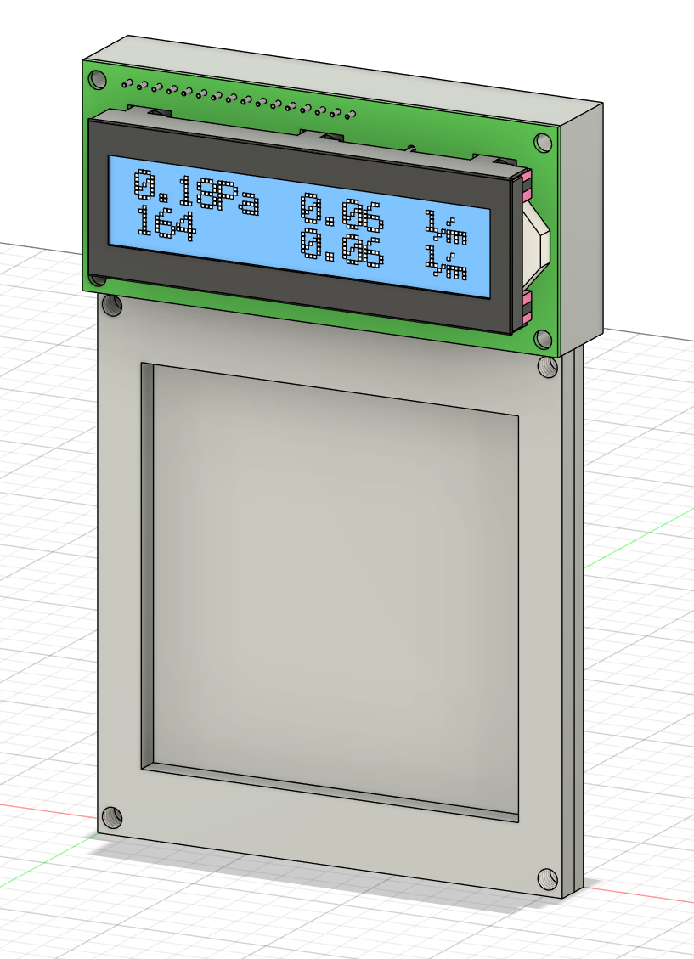This screenshot has width=694, height=959.
Task: Click the upper l/m unit on the display
Action: pyautogui.click(x=446, y=224)
